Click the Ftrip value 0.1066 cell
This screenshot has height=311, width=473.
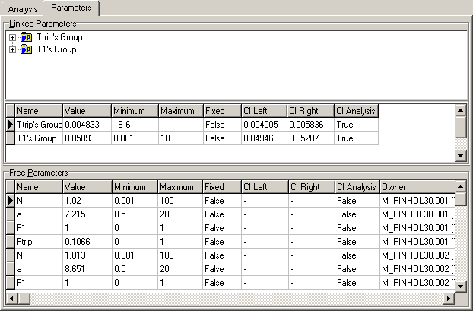[87, 240]
